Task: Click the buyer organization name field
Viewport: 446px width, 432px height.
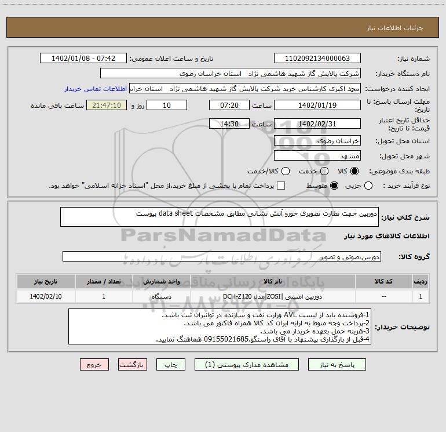Action: 231,74
